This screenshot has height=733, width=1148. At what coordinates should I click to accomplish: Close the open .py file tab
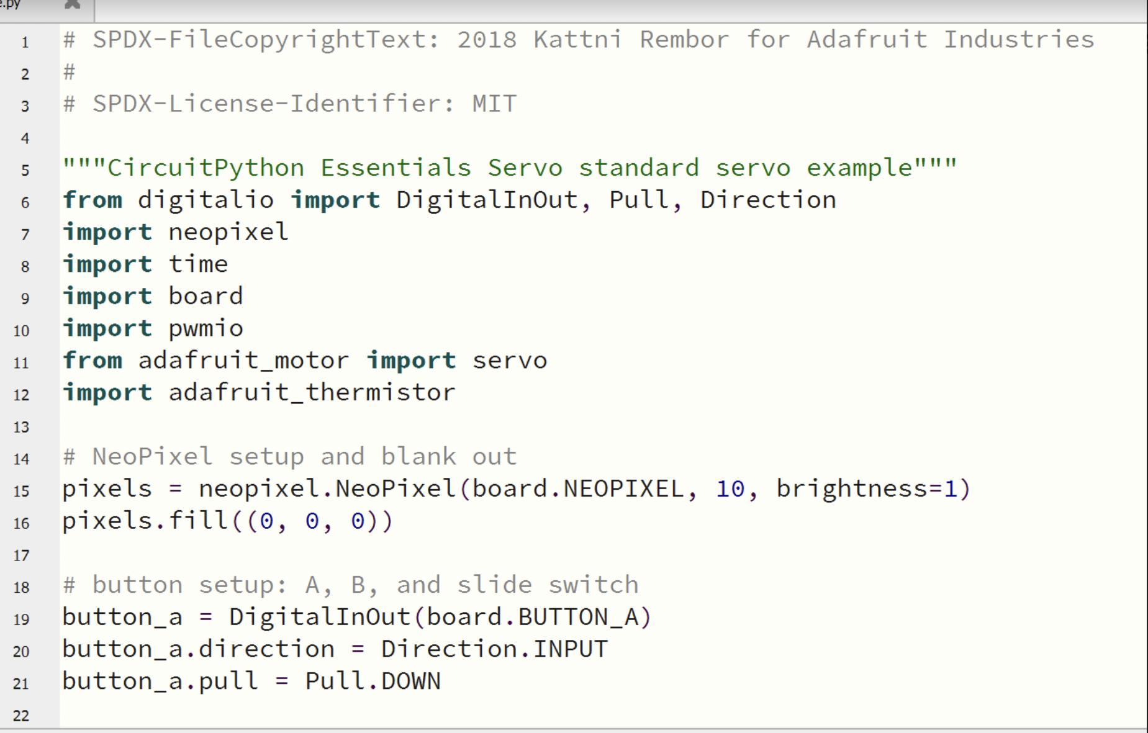click(73, 4)
